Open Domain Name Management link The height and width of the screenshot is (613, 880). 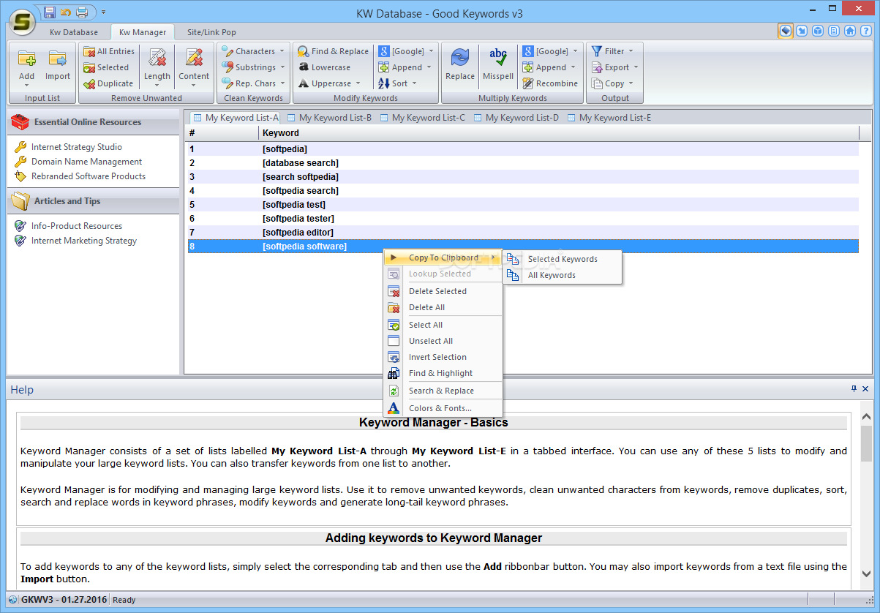(86, 162)
